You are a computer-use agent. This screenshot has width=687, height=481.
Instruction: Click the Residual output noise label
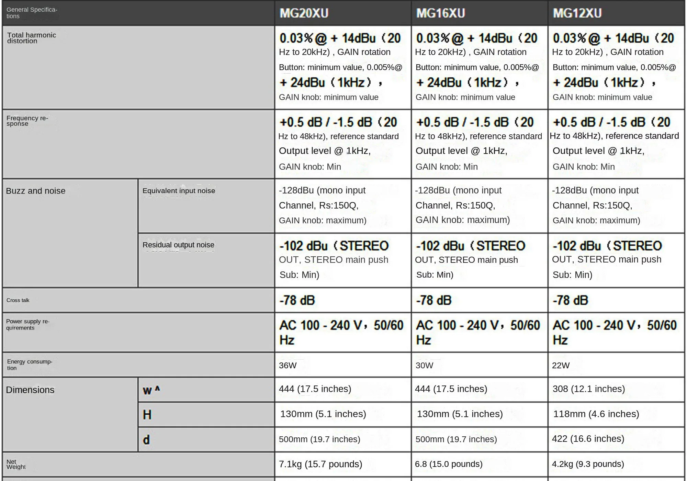tap(178, 245)
